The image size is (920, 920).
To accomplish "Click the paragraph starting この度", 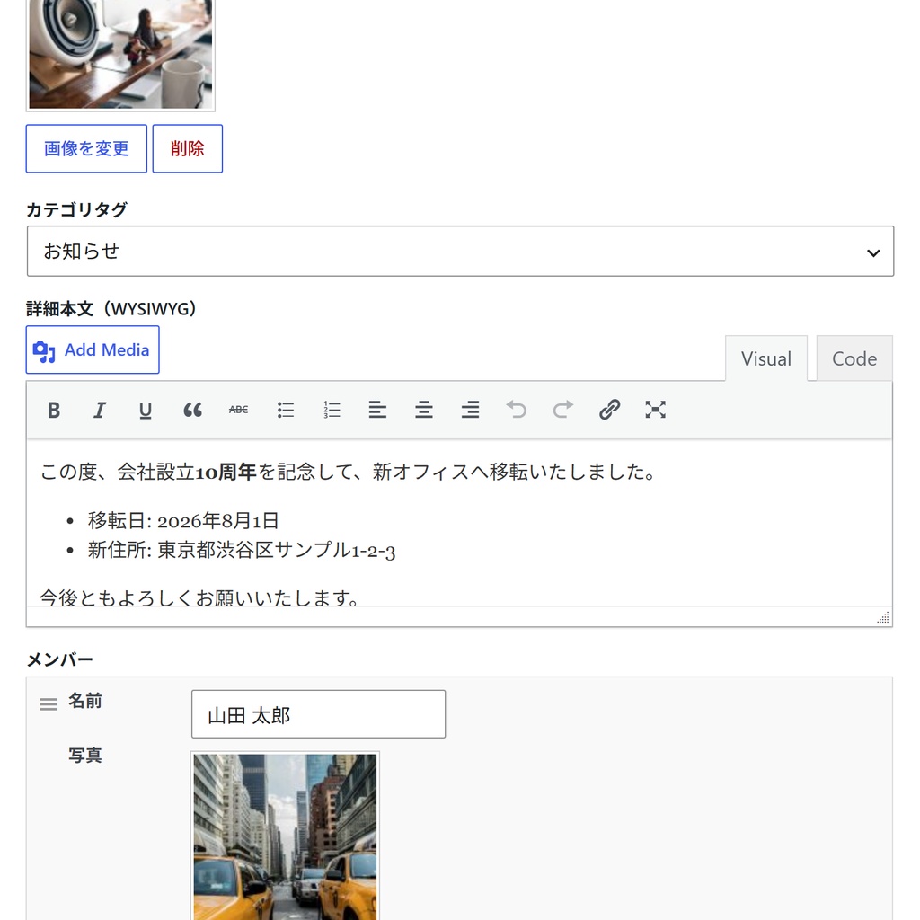I will point(349,472).
